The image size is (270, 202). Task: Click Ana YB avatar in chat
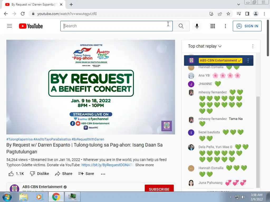coord(191,75)
